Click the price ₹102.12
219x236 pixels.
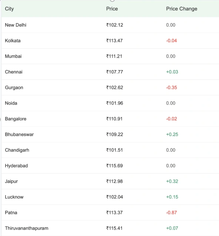(115, 25)
